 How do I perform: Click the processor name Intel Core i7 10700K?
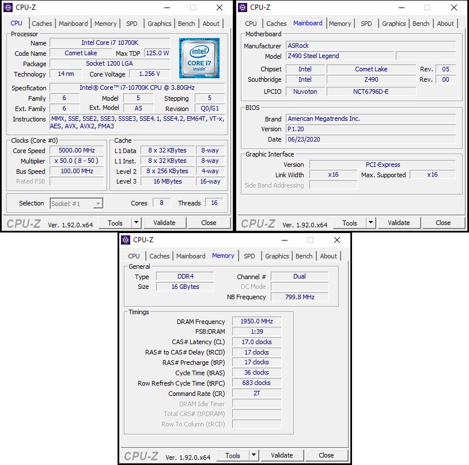(x=110, y=43)
